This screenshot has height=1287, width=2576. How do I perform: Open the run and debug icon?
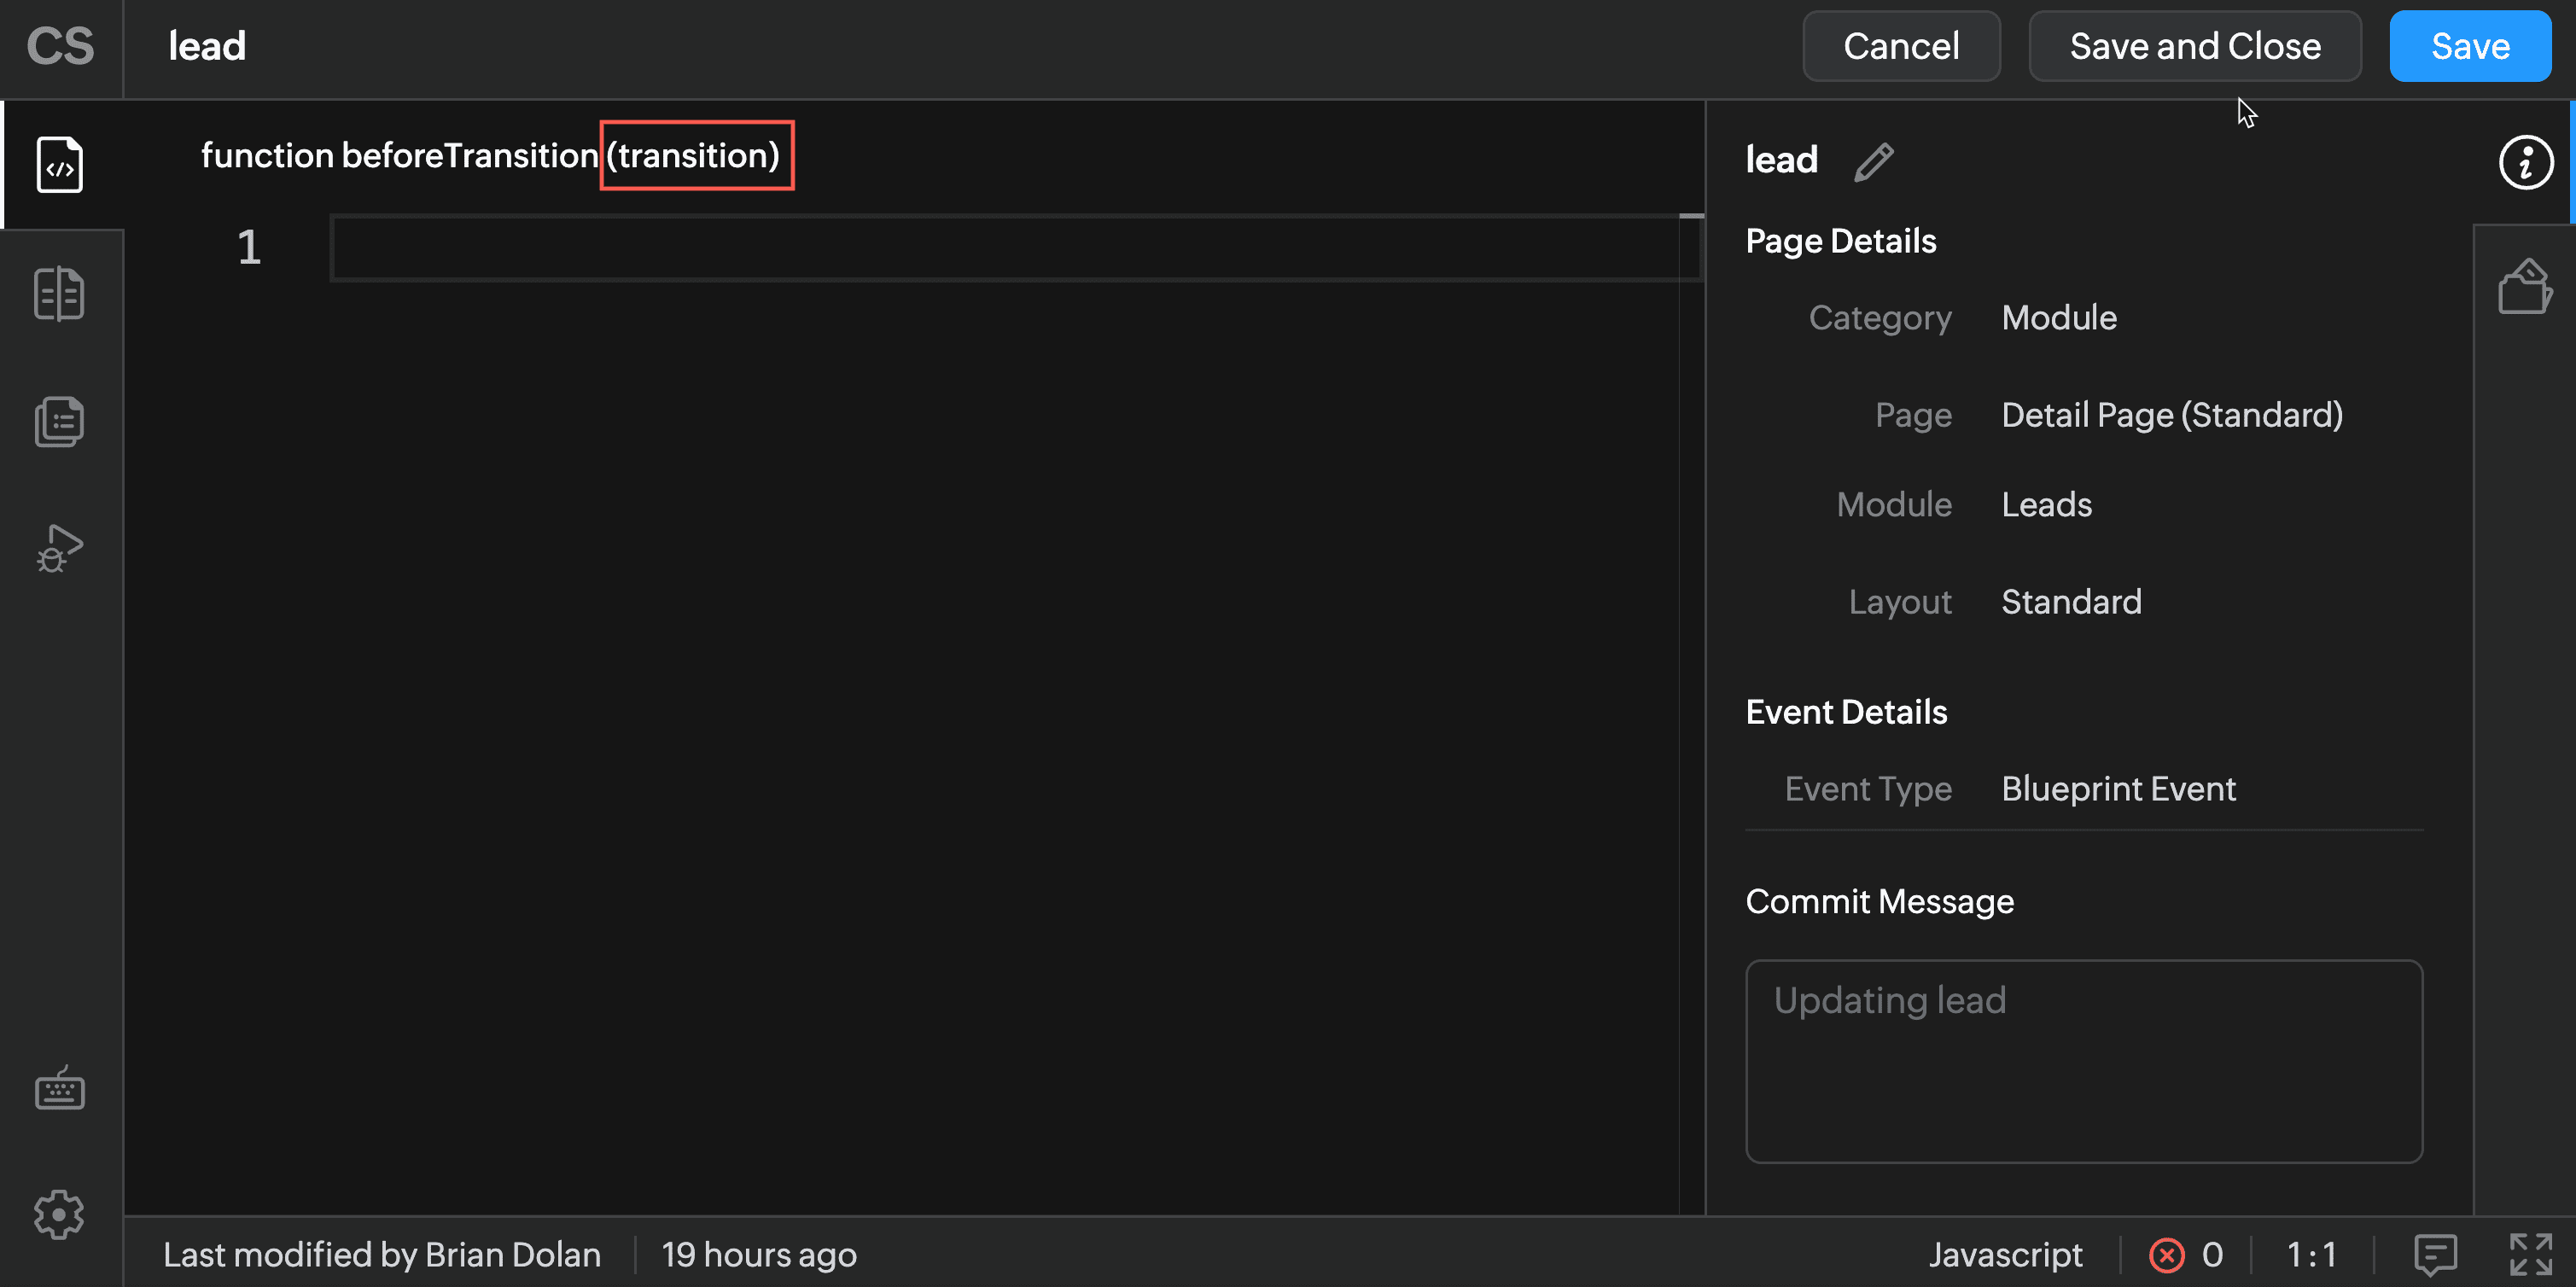click(x=59, y=548)
